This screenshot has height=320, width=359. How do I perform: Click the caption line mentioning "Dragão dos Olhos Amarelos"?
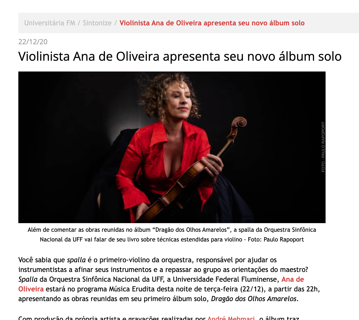(172, 230)
